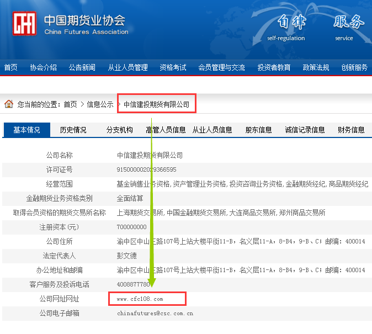Click the 全面结算 value
The width and height of the screenshot is (372, 334).
(x=130, y=198)
